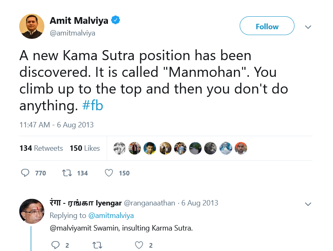The image size is (333, 251).
Task: Click the orange turban liker avatar
Action: click(241, 148)
